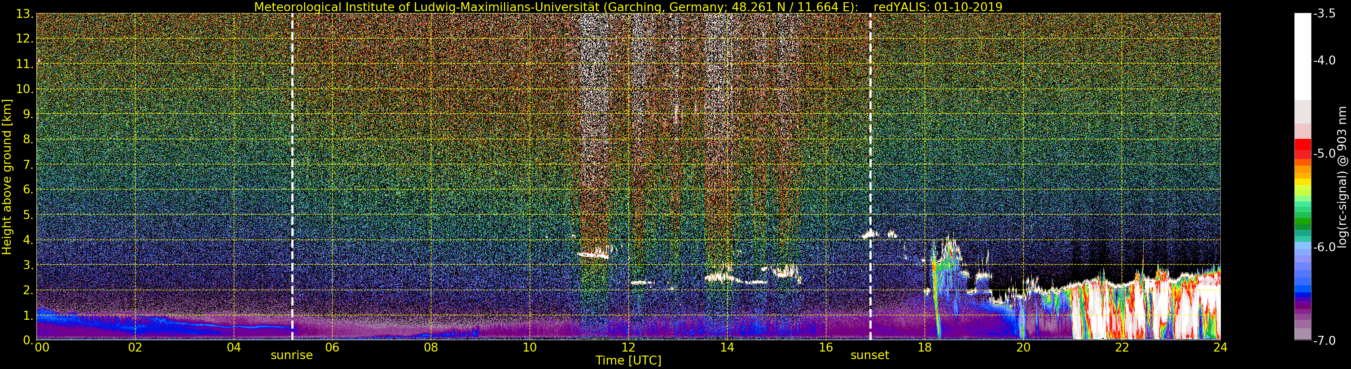Click the height tick label 5

click(28, 215)
